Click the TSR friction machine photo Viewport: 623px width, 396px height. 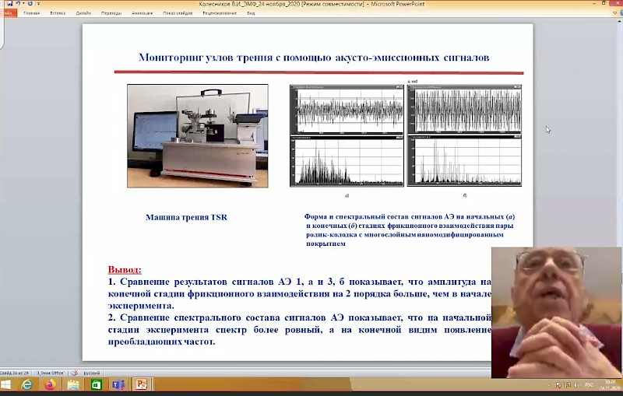pos(198,135)
